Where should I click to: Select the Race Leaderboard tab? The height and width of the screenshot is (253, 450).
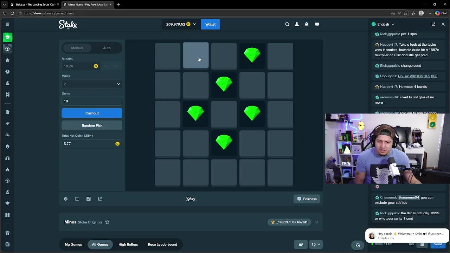click(x=162, y=245)
